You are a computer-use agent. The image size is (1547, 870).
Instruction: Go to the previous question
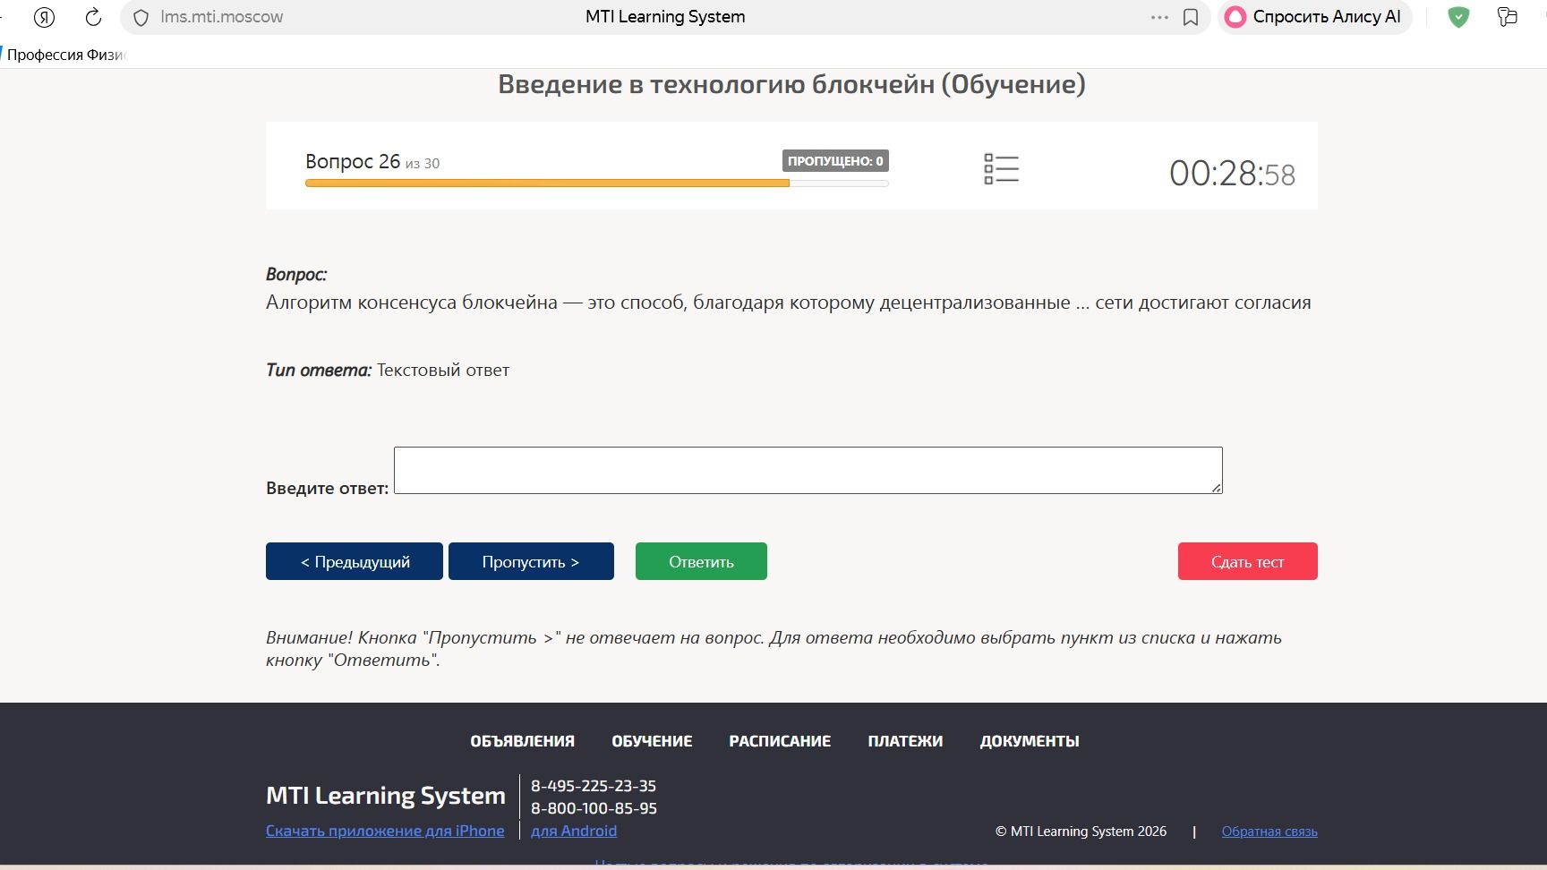[x=355, y=561]
